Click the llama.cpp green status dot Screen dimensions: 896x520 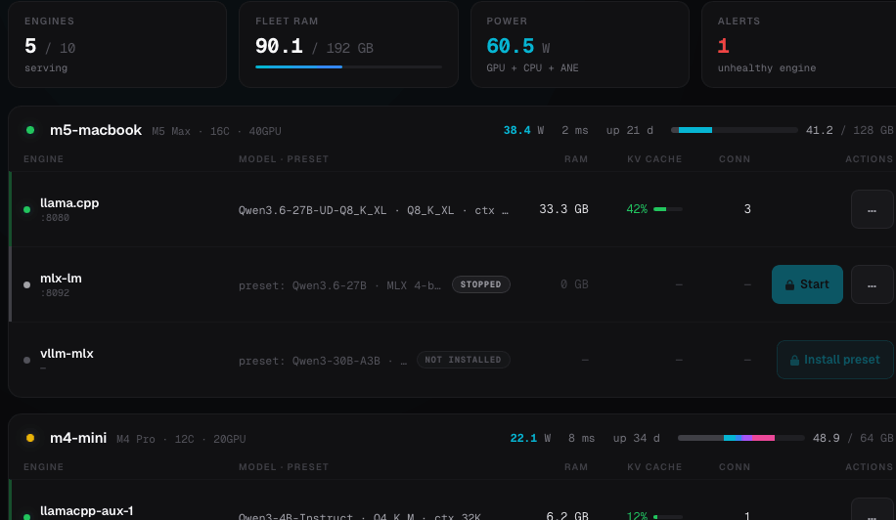click(26, 209)
